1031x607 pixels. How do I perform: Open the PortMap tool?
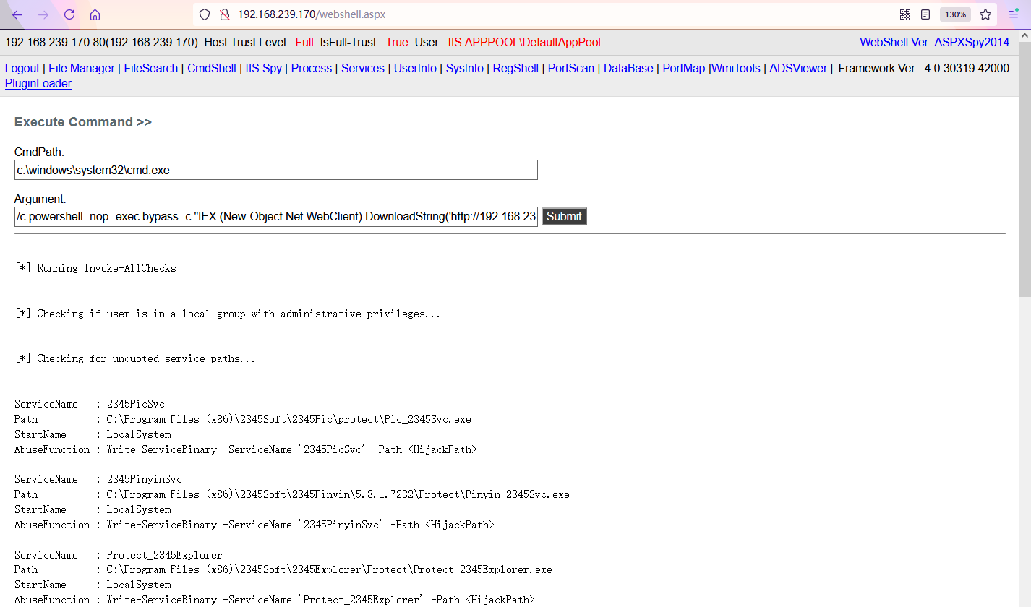point(684,69)
